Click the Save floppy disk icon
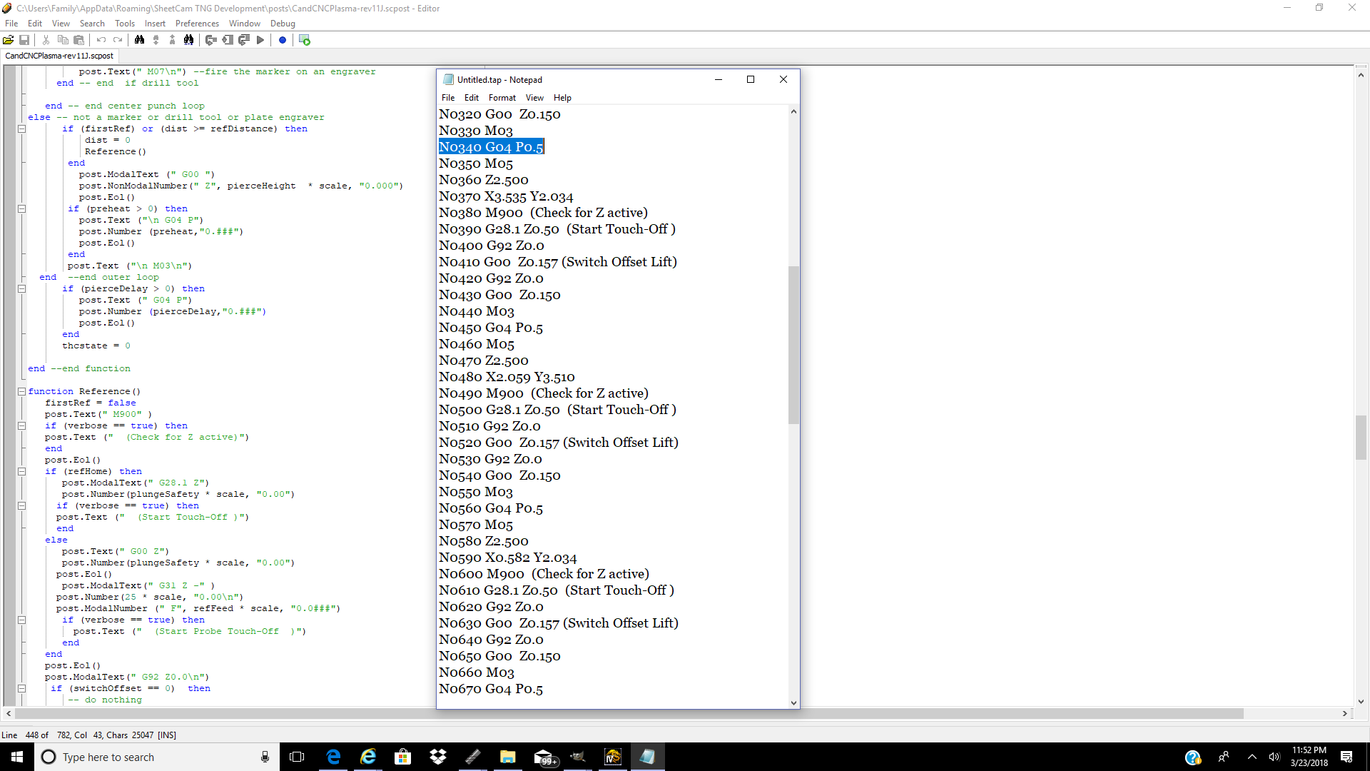 [24, 40]
